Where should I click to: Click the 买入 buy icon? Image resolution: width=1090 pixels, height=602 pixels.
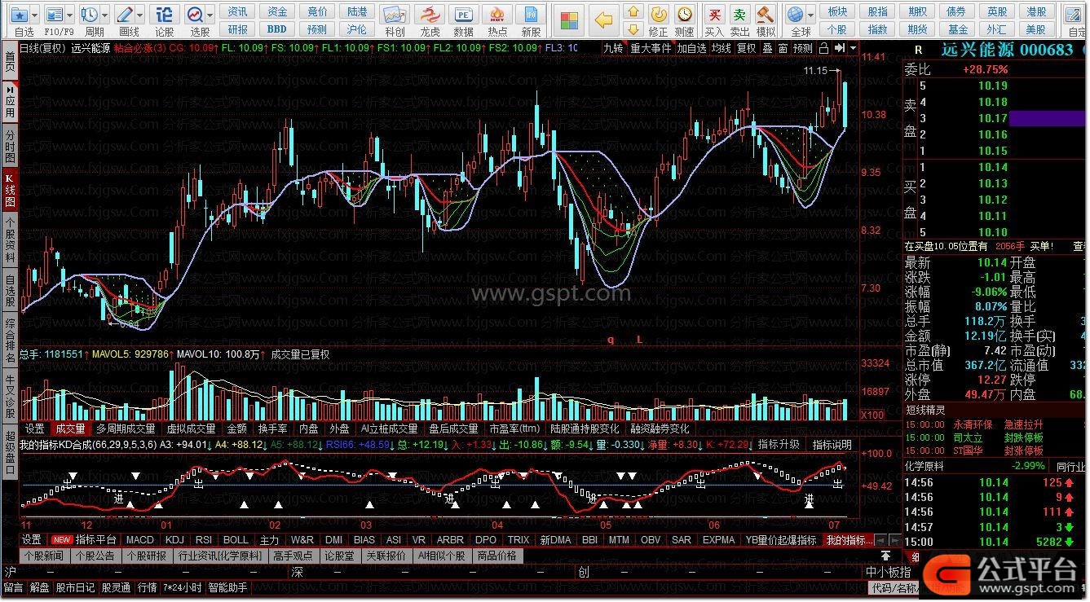(x=714, y=14)
